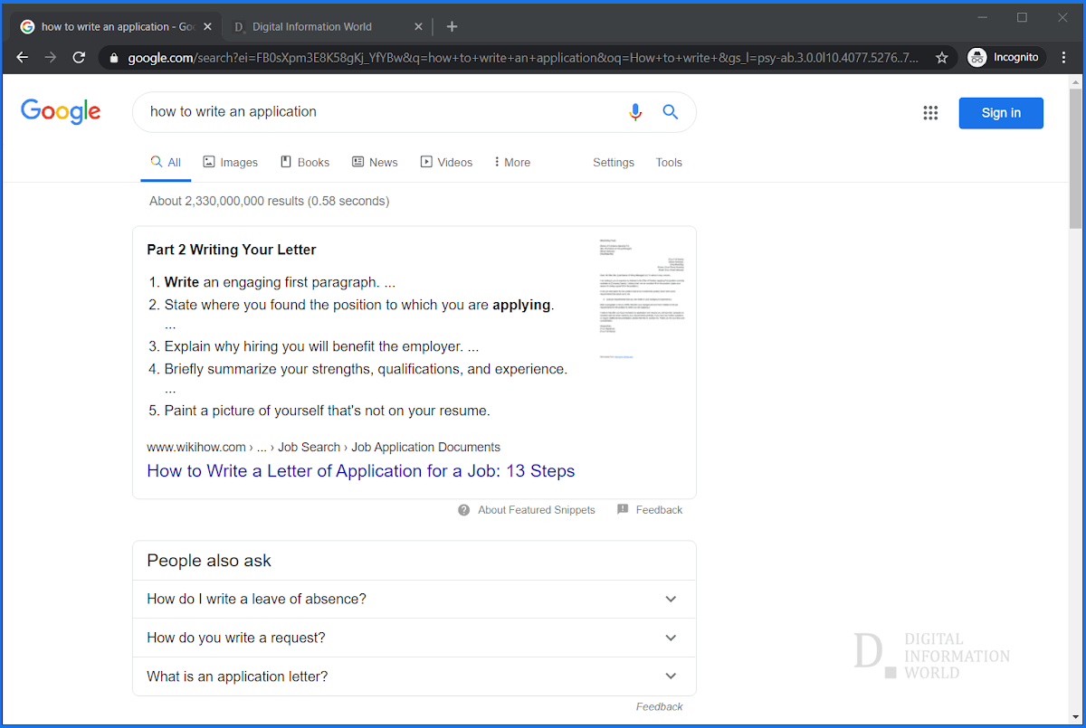Open a new tab with plus button

(x=452, y=26)
